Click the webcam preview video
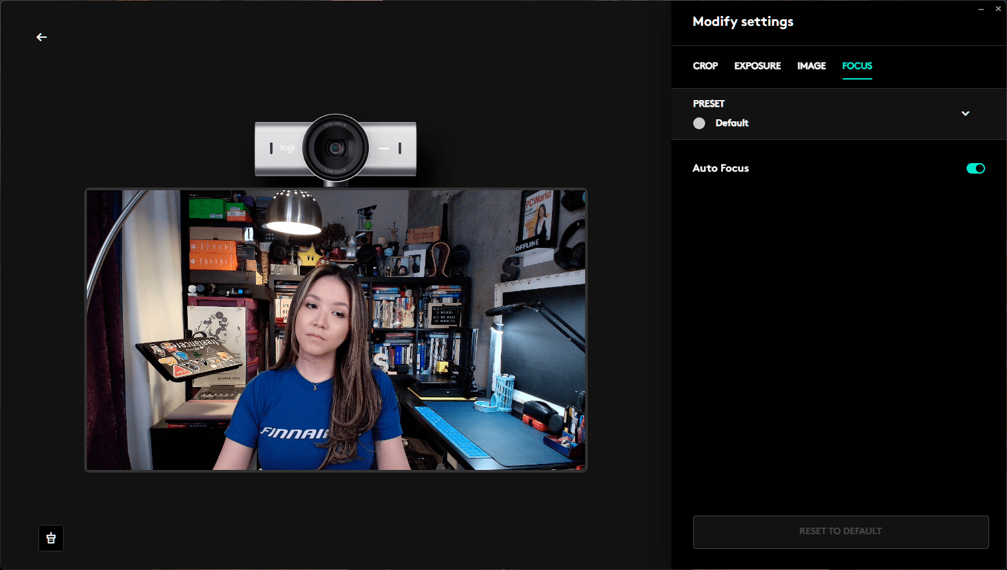The height and width of the screenshot is (570, 1007). 336,330
